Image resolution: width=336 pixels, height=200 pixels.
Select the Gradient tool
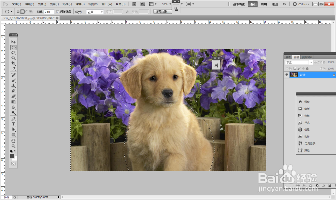(13, 102)
